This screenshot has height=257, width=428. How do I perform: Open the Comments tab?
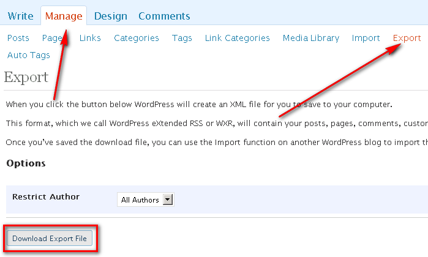164,16
